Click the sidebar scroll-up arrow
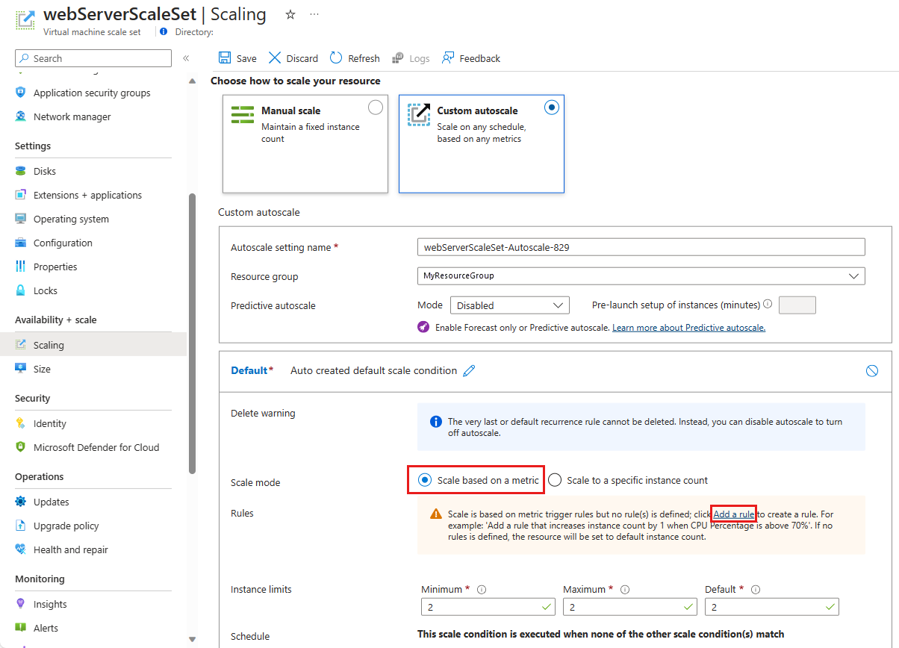This screenshot has width=899, height=648. [192, 81]
